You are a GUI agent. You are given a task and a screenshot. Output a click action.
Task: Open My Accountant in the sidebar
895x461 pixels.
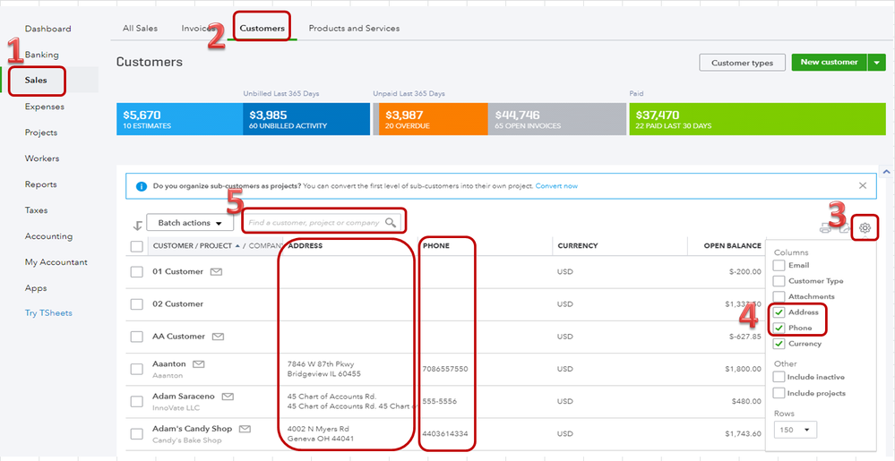pyautogui.click(x=56, y=262)
